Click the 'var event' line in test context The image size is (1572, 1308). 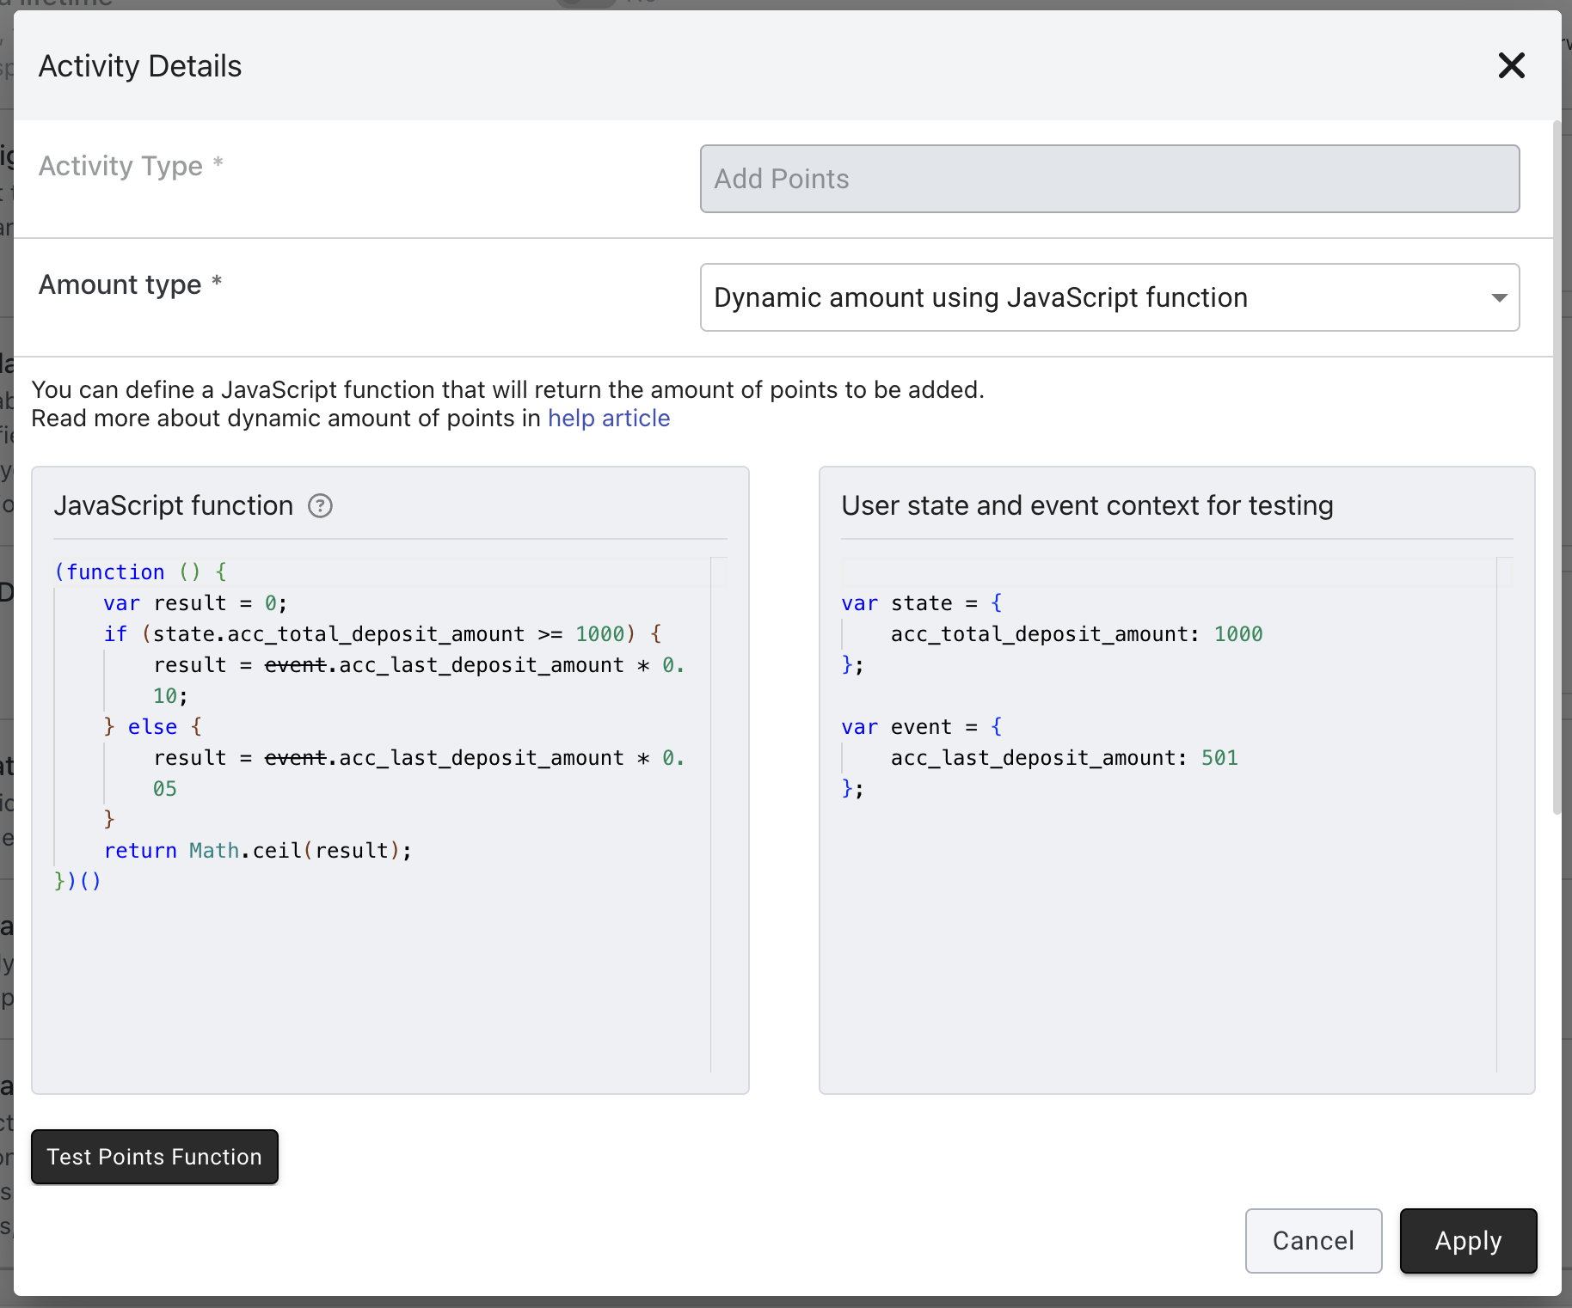click(921, 727)
